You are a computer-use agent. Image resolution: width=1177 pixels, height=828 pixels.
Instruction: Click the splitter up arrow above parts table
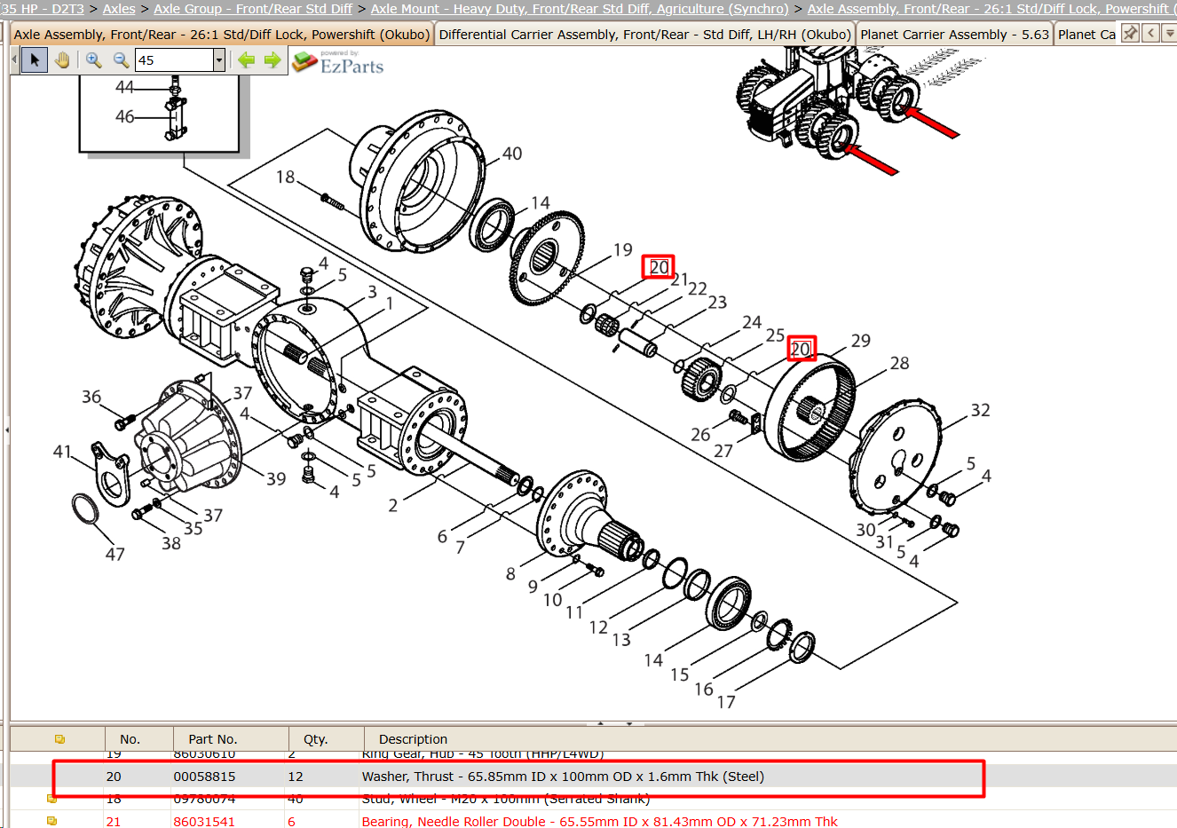(x=601, y=723)
